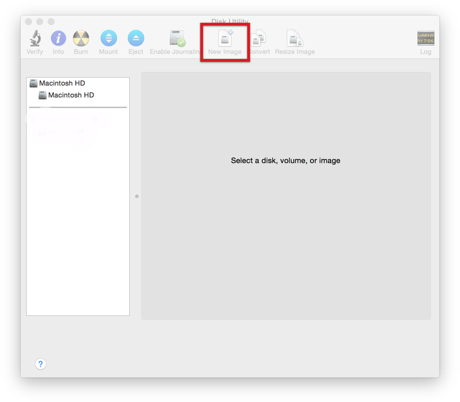Create a New Image from the toolbar

coord(225,40)
